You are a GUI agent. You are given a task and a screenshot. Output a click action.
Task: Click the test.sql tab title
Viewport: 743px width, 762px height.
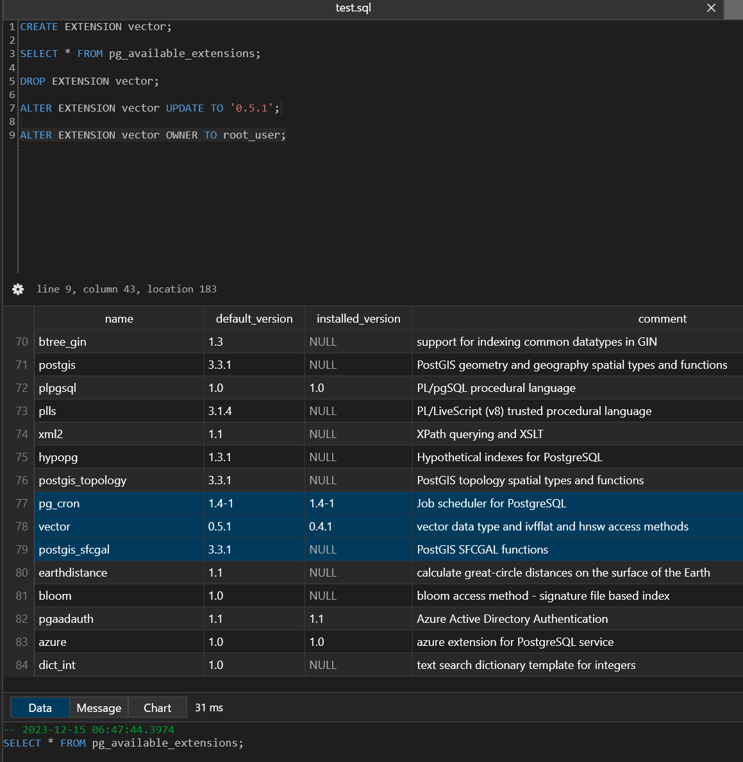tap(353, 8)
